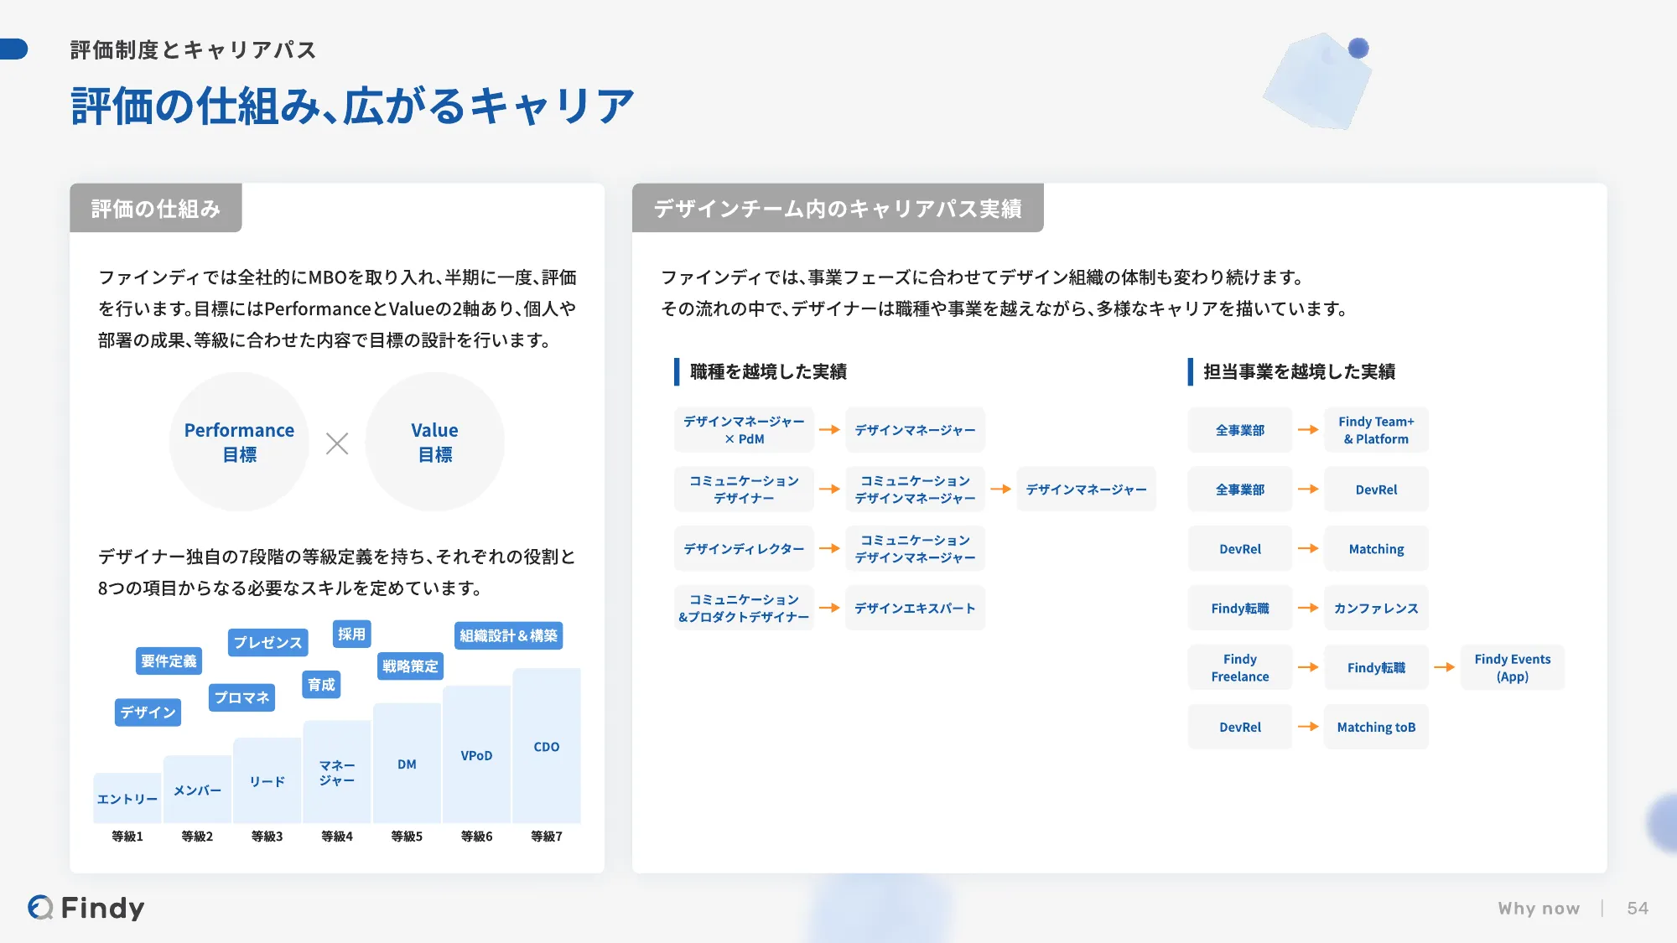
Task: Click the 等級7 axis label
Action: point(547,837)
